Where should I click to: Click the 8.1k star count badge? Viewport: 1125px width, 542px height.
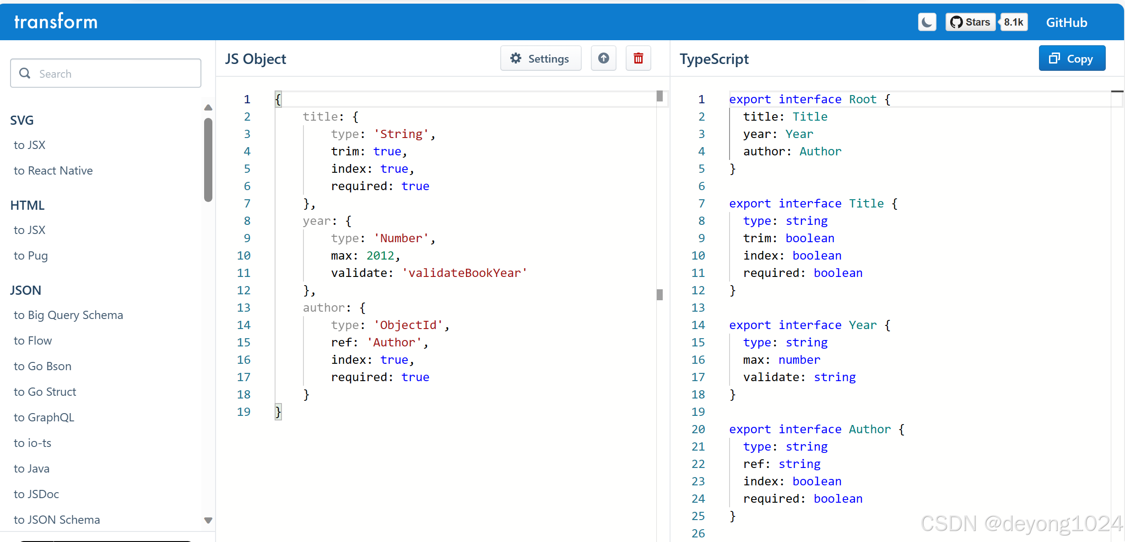[1014, 22]
